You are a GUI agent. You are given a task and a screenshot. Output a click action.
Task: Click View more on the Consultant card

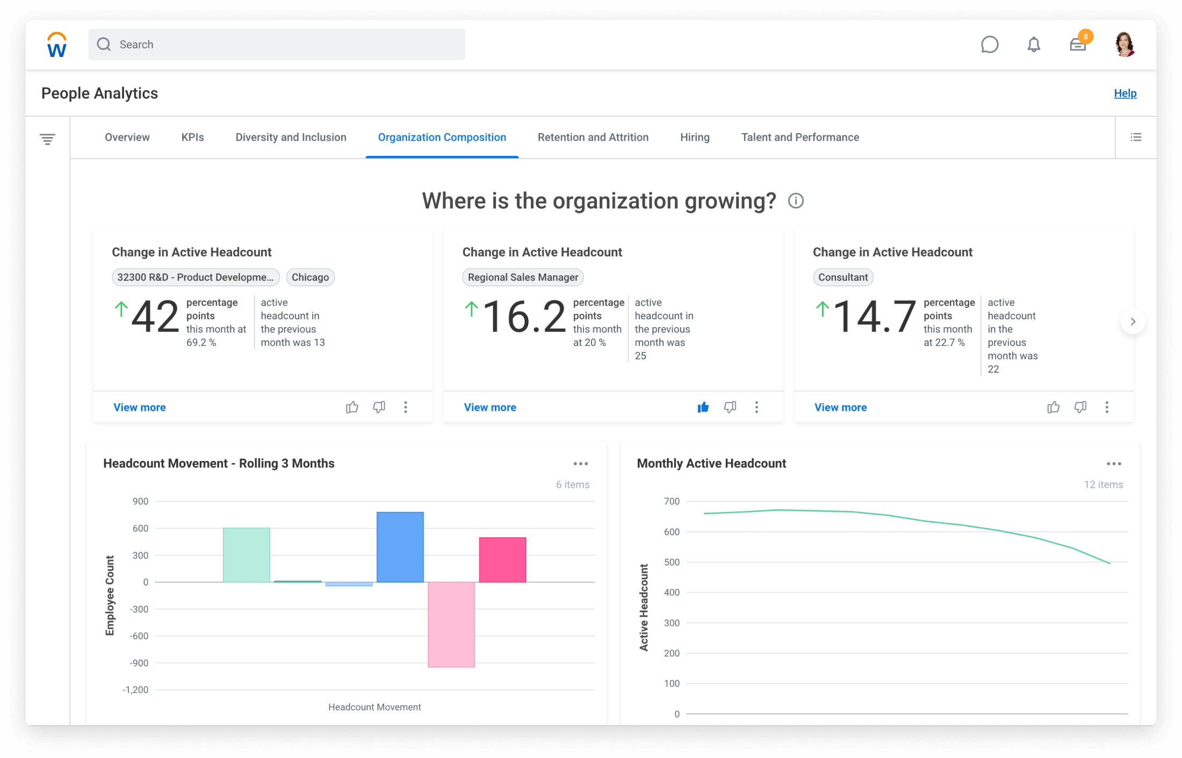click(x=840, y=407)
